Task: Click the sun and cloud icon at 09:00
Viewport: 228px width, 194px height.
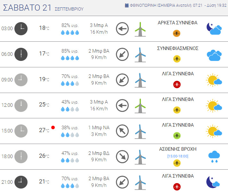Action: 214,80
